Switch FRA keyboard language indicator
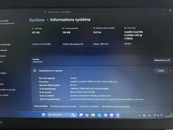The width and height of the screenshot is (173, 130). (149, 115)
